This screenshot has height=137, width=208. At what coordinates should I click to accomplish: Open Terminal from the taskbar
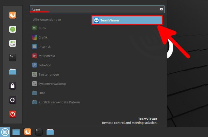pyautogui.click(x=39, y=132)
